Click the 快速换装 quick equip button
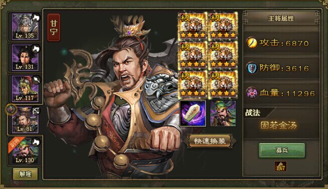 pyautogui.click(x=210, y=141)
